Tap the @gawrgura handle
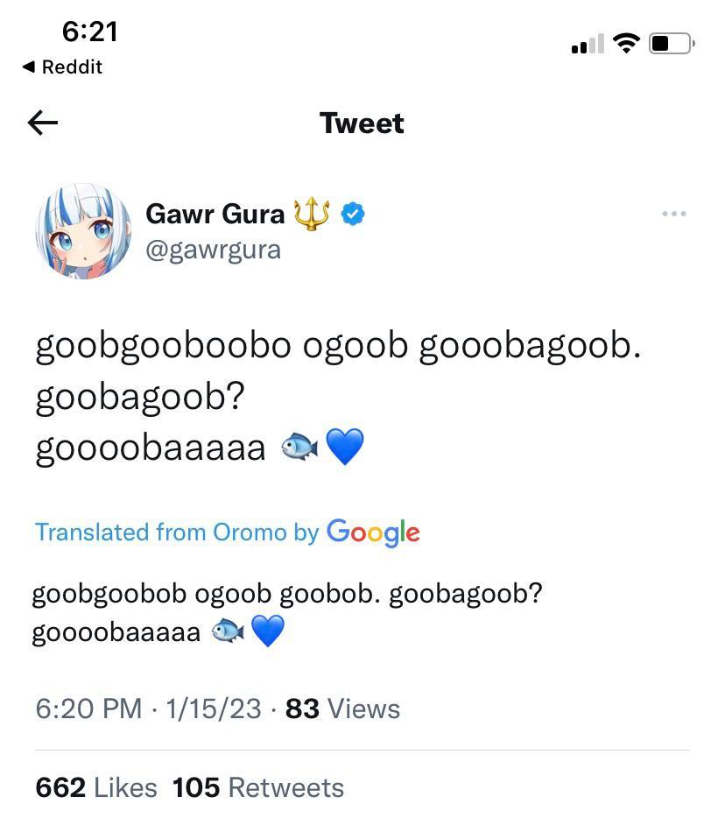 coord(213,249)
